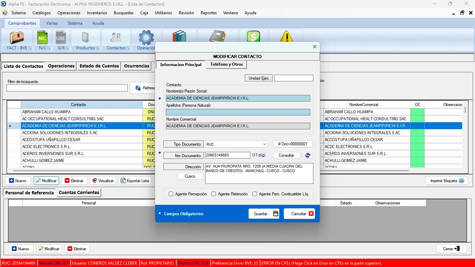475x267 pixels.
Task: Save the contact with Guardar
Action: (264, 214)
